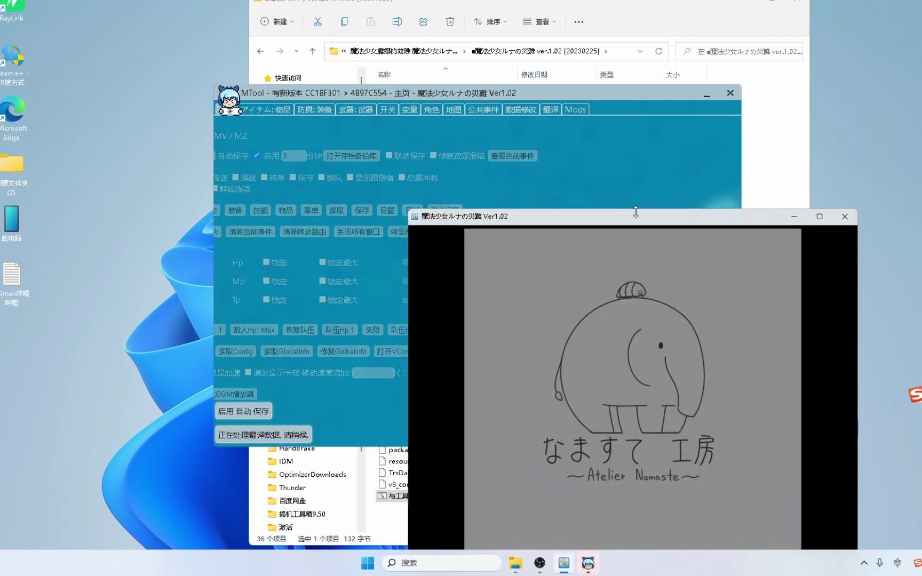Select the IDM folder in Explorer tree
Screen dimensions: 922x576
point(286,461)
